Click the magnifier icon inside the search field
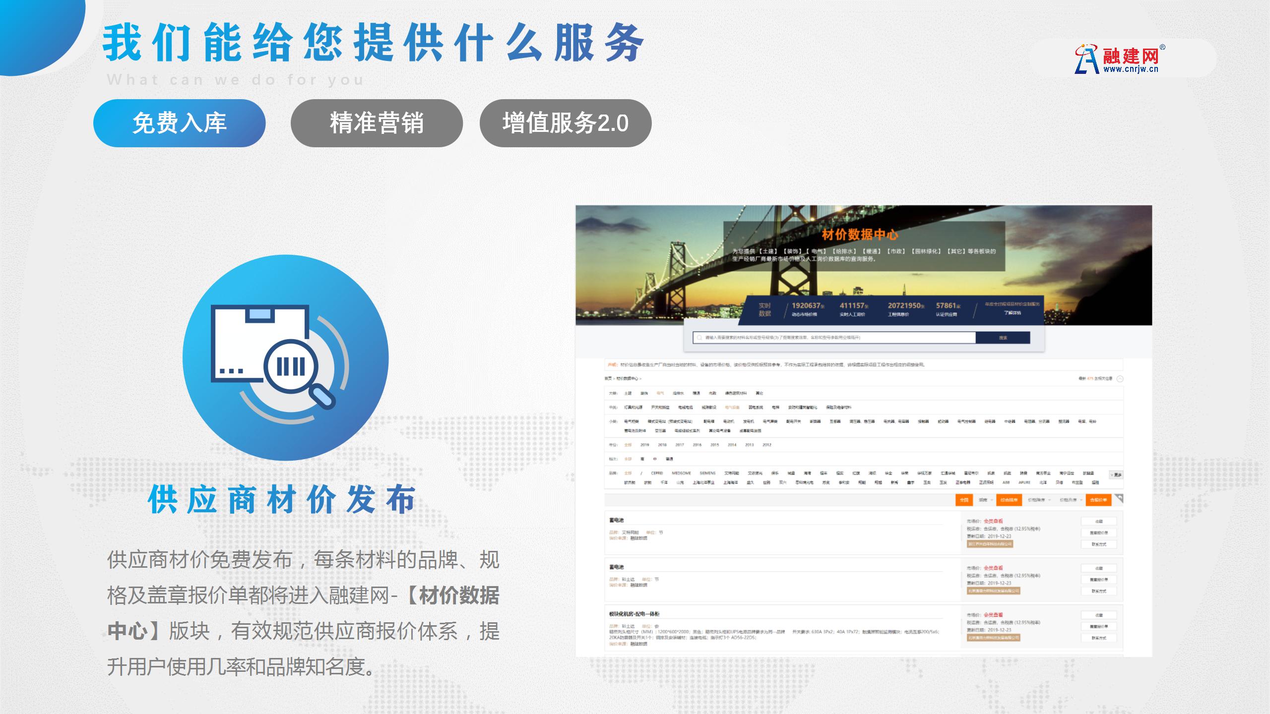Screen dimensions: 1270x714 (699, 338)
